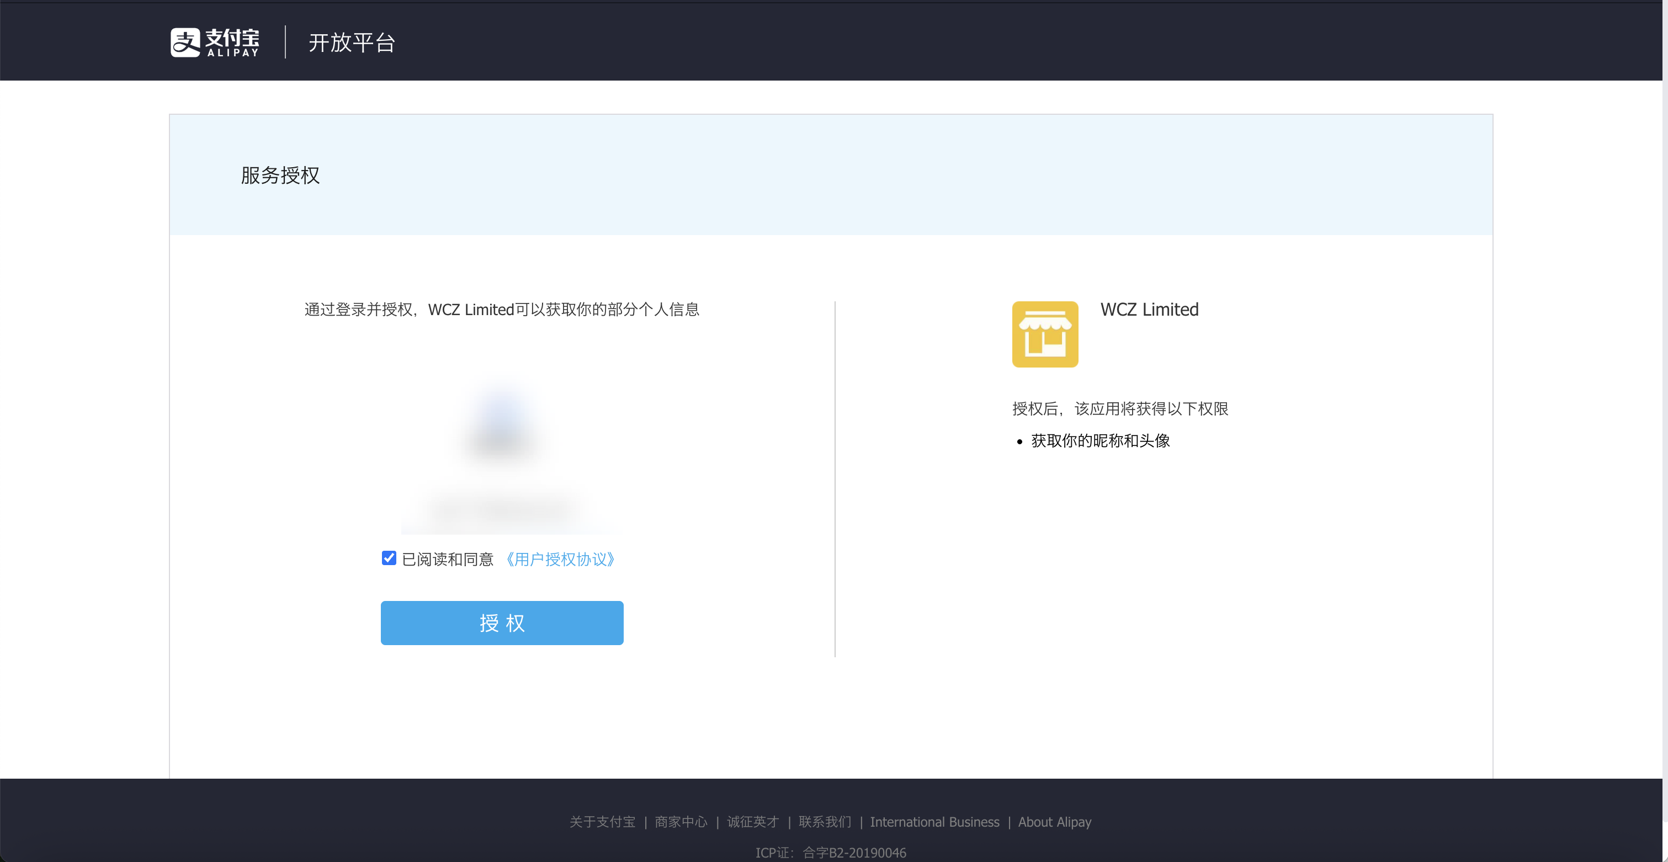Click the Alipay logo in header
The image size is (1668, 862).
[214, 42]
